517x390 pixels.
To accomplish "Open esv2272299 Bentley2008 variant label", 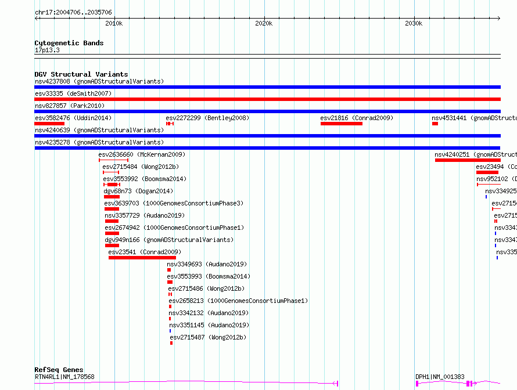I will pos(207,118).
